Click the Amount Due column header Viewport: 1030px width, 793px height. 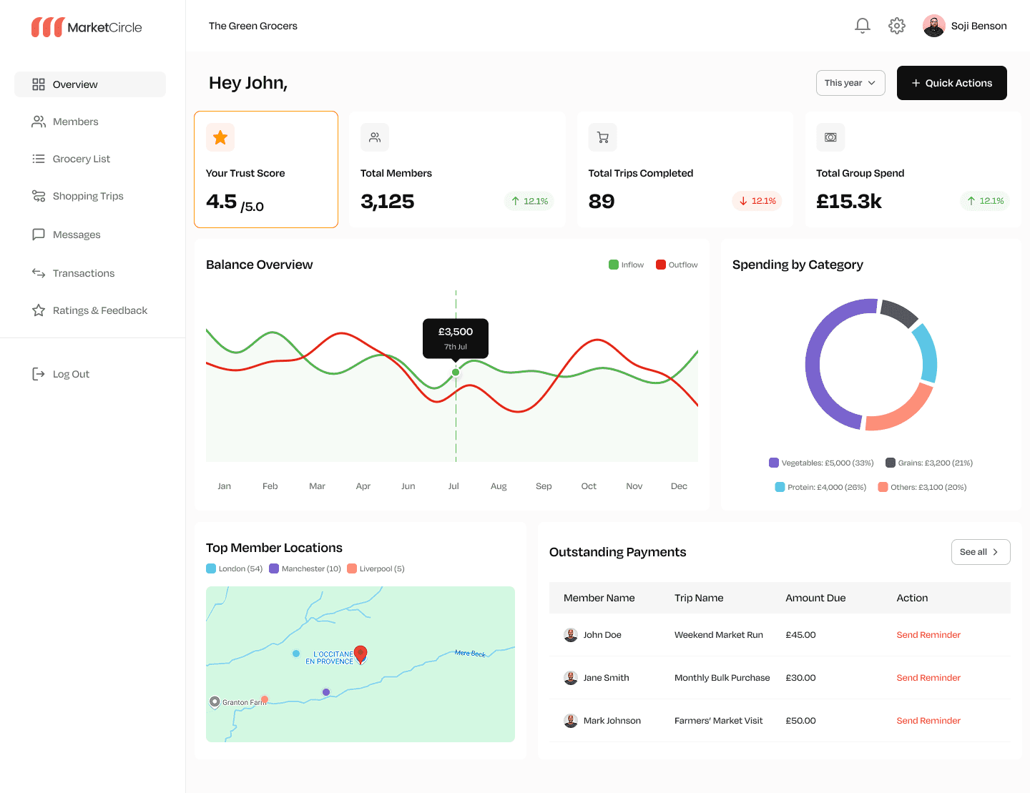point(815,598)
